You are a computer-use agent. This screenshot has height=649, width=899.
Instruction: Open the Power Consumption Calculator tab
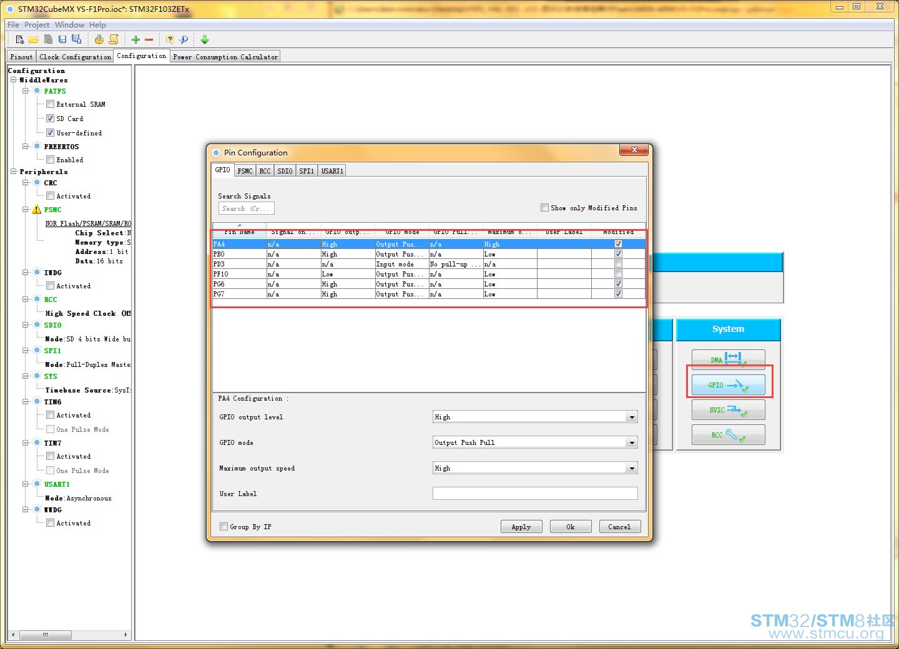coord(225,57)
